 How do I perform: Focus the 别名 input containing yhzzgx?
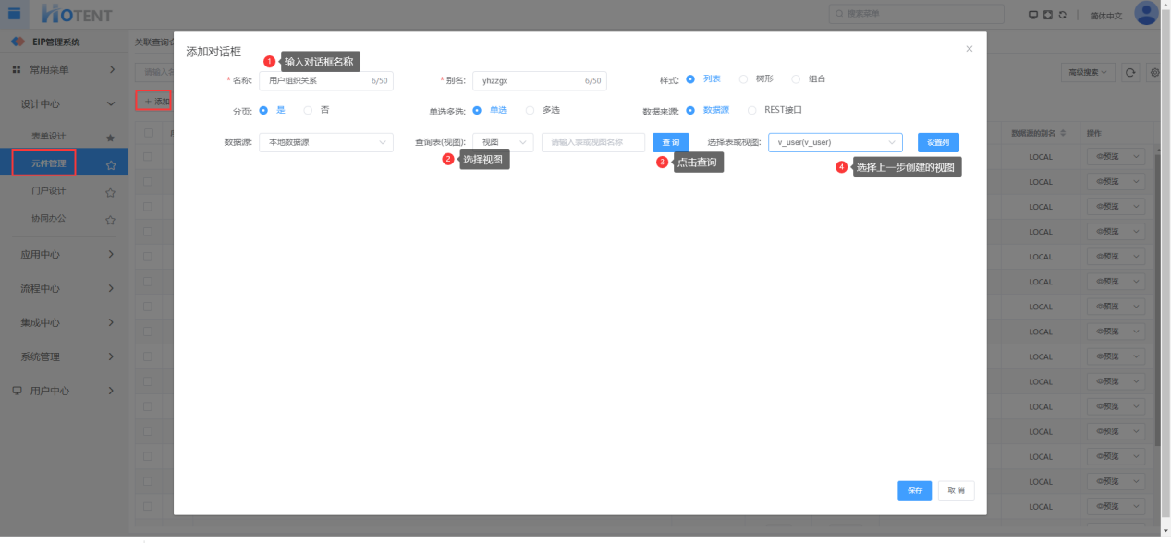[x=540, y=80]
